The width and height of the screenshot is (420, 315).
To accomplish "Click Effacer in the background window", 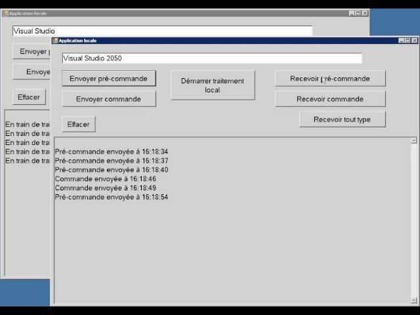I will (x=29, y=96).
